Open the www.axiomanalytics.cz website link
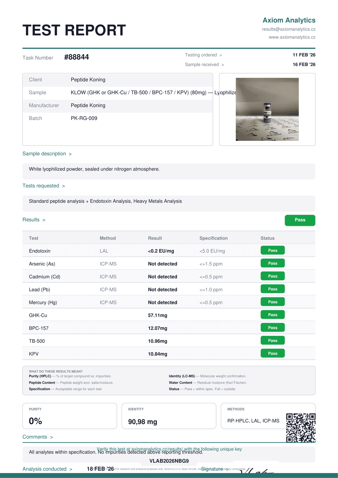338x478 pixels. (292, 37)
